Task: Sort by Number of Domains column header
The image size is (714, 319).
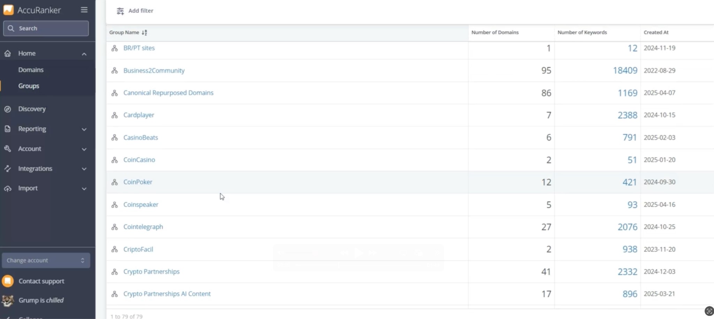Action: pyautogui.click(x=495, y=32)
